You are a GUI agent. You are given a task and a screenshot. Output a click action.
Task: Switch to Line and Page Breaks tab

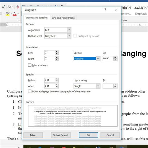click(63, 18)
